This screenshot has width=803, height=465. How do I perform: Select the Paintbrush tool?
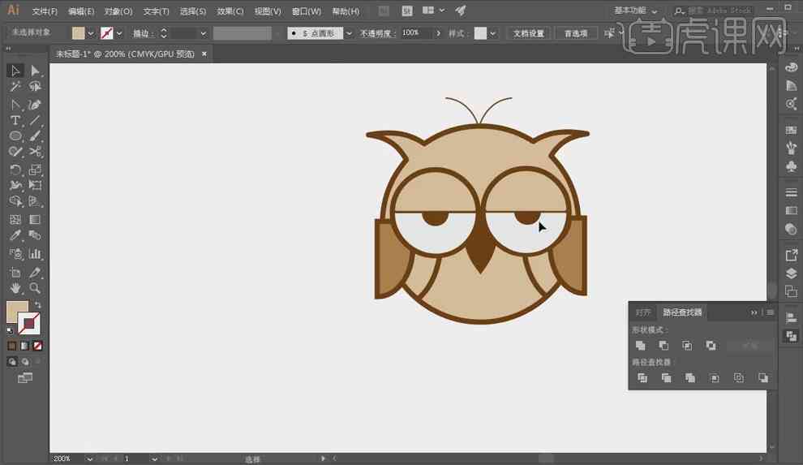(x=35, y=136)
